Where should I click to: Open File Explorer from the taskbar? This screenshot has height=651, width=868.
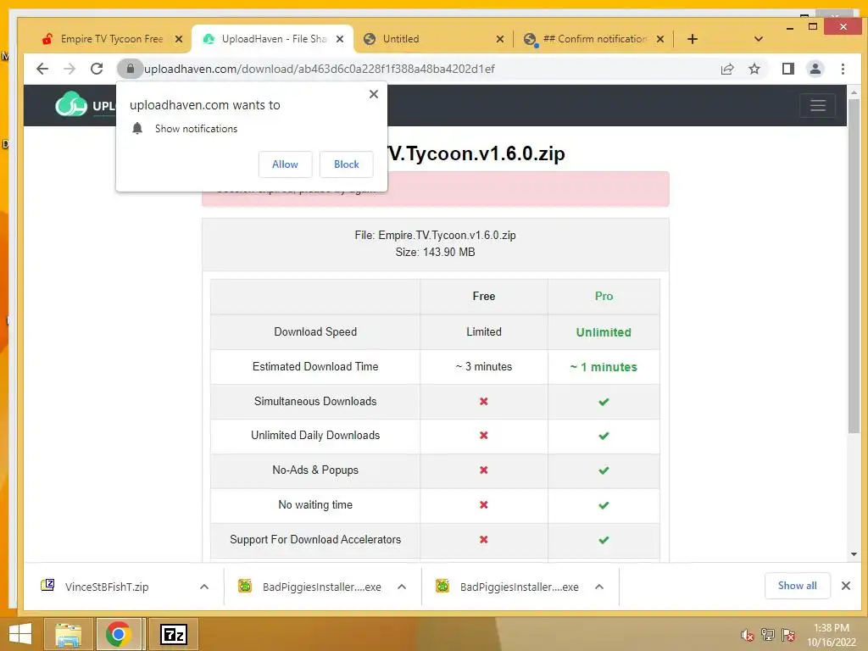(x=69, y=634)
